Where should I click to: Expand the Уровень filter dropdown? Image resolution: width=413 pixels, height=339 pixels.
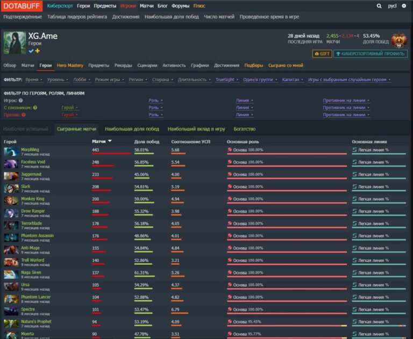58,80
